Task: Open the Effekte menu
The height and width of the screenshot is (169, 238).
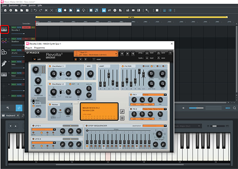Action: point(23,5)
